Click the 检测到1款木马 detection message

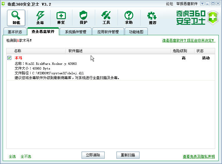(x=19, y=41)
